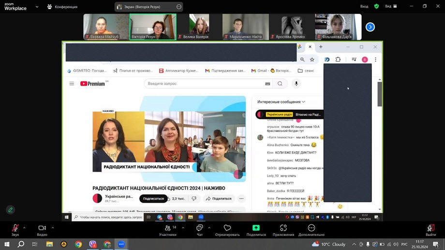
Task: Click the Выйти leave meeting icon
Action: (x=430, y=228)
